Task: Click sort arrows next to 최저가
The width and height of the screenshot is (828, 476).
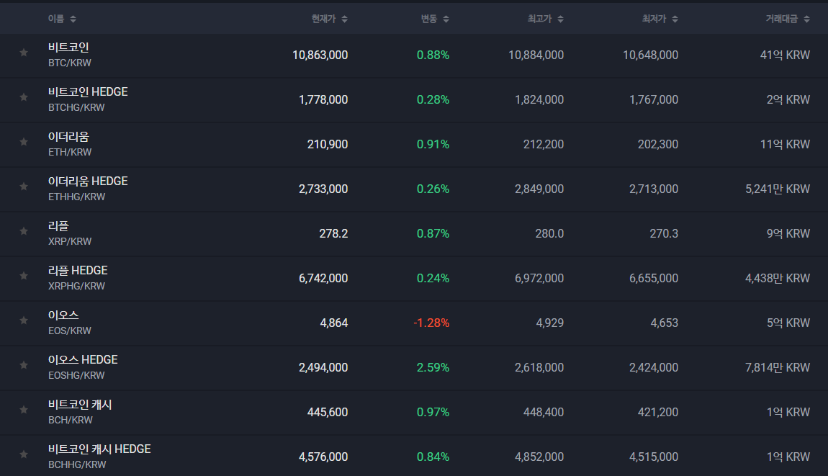Action: (675, 19)
